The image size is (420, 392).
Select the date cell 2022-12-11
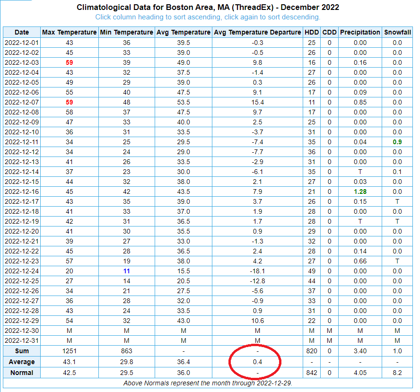22,142
